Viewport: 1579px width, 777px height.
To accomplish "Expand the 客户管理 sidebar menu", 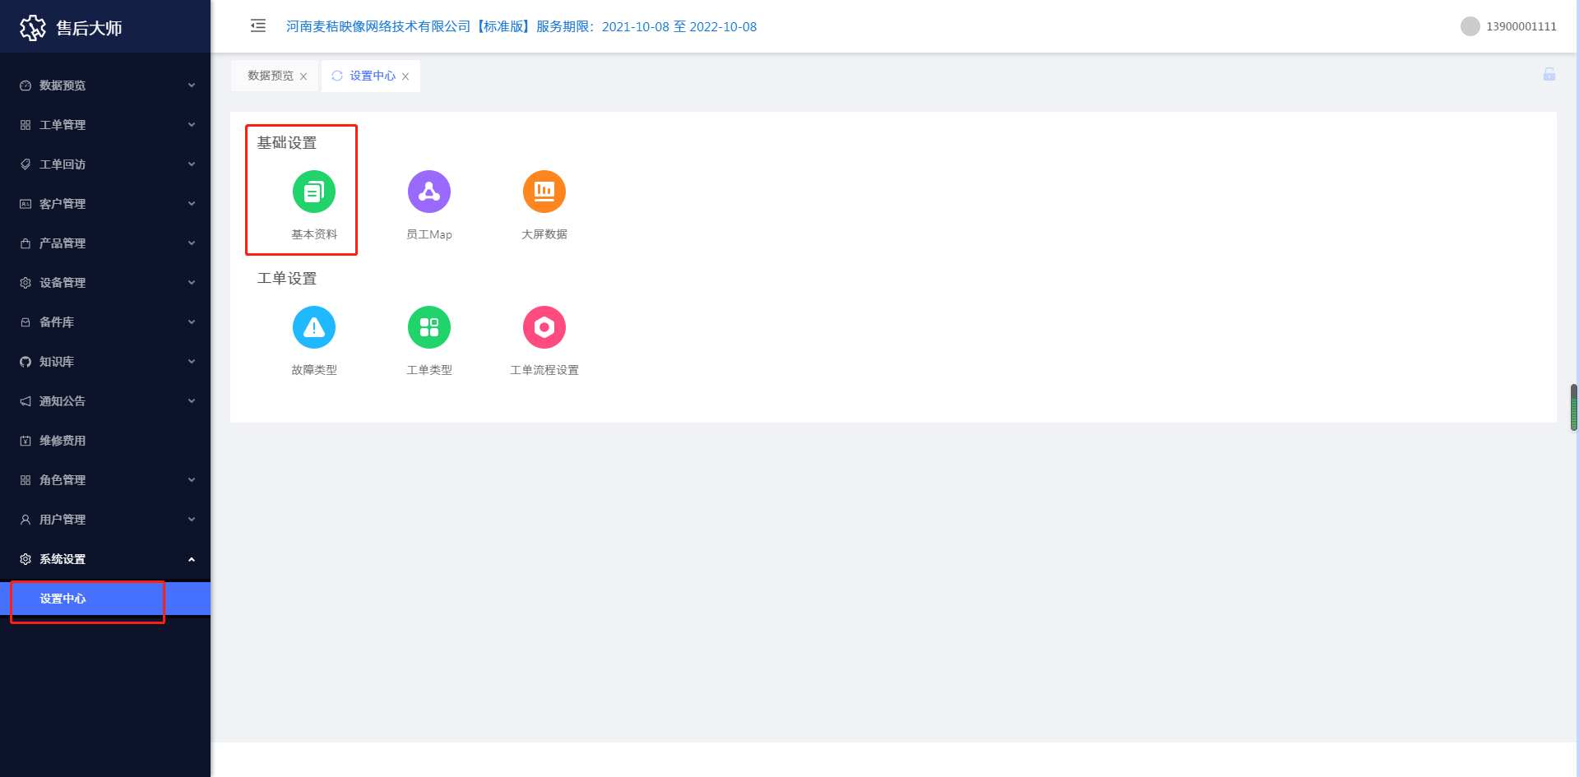I will click(105, 204).
